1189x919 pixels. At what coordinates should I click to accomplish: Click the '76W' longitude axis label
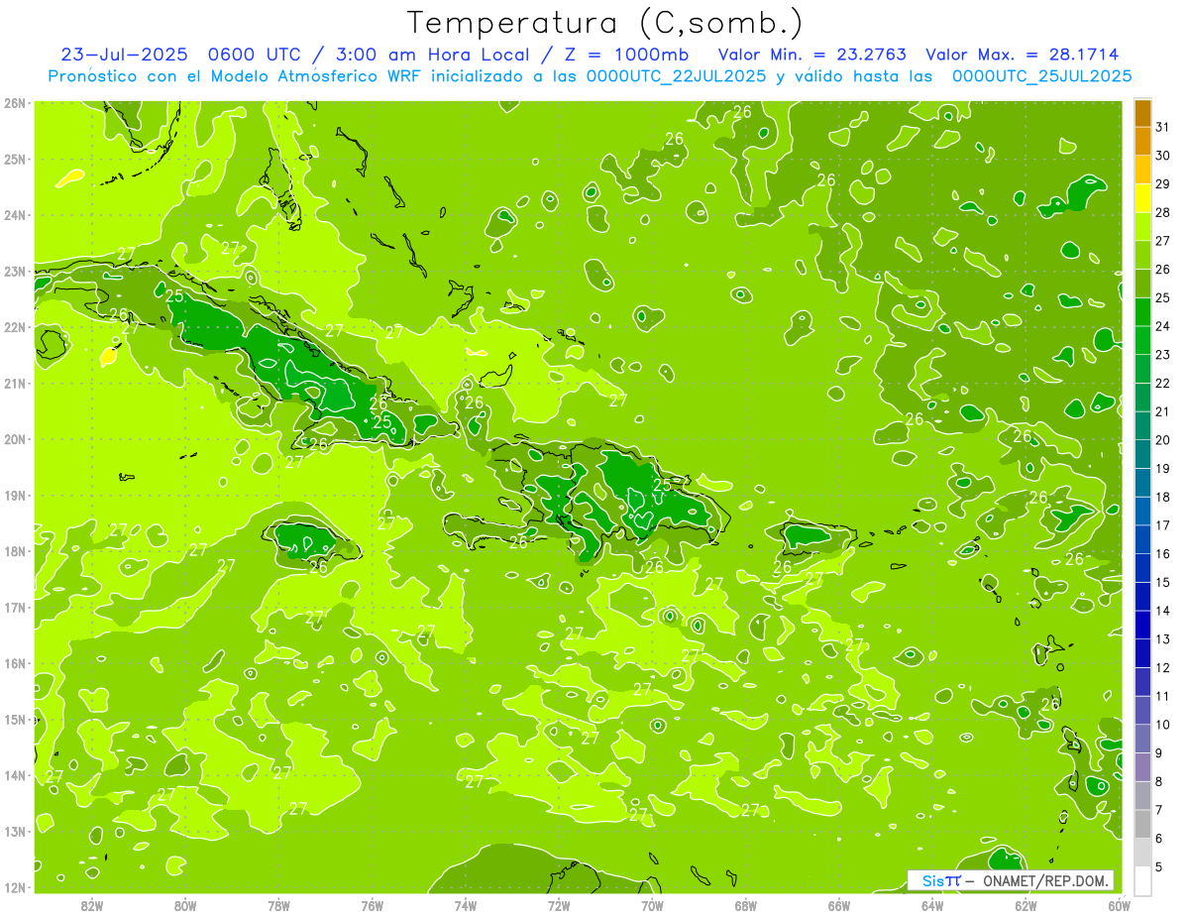pos(372,905)
